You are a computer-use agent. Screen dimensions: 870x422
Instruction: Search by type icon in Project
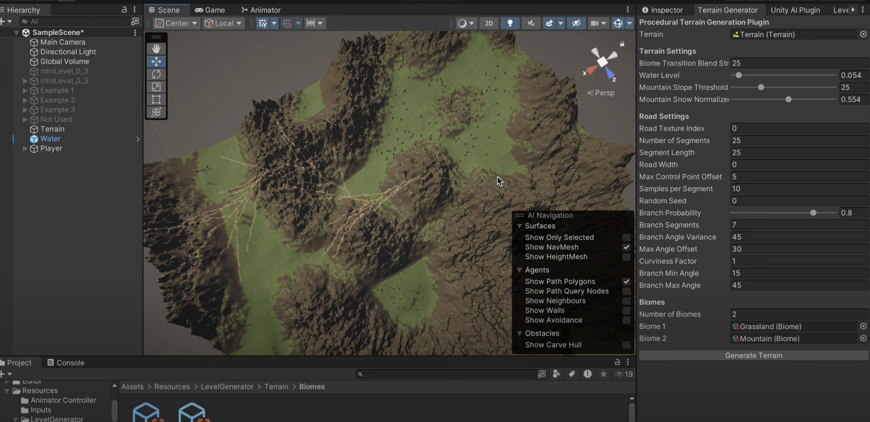(556, 374)
